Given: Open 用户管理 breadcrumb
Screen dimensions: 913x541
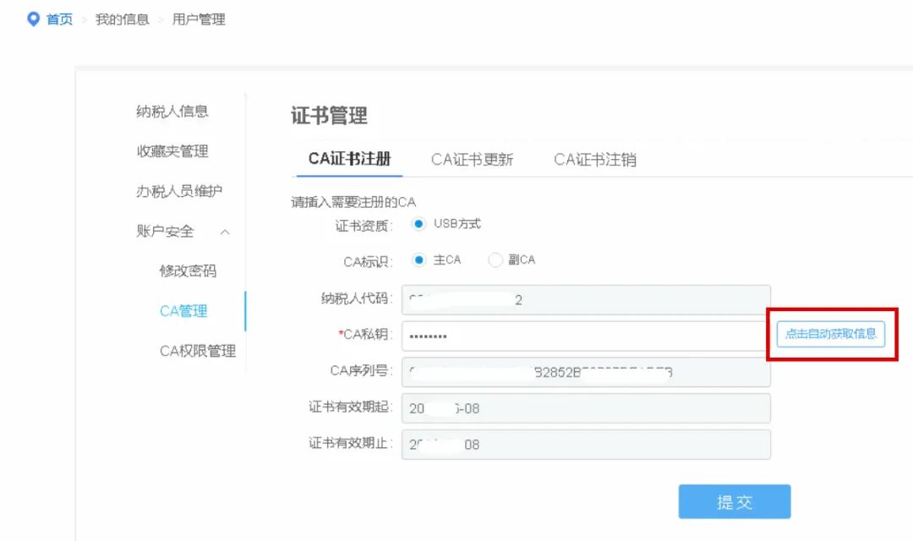Looking at the screenshot, I should point(199,19).
